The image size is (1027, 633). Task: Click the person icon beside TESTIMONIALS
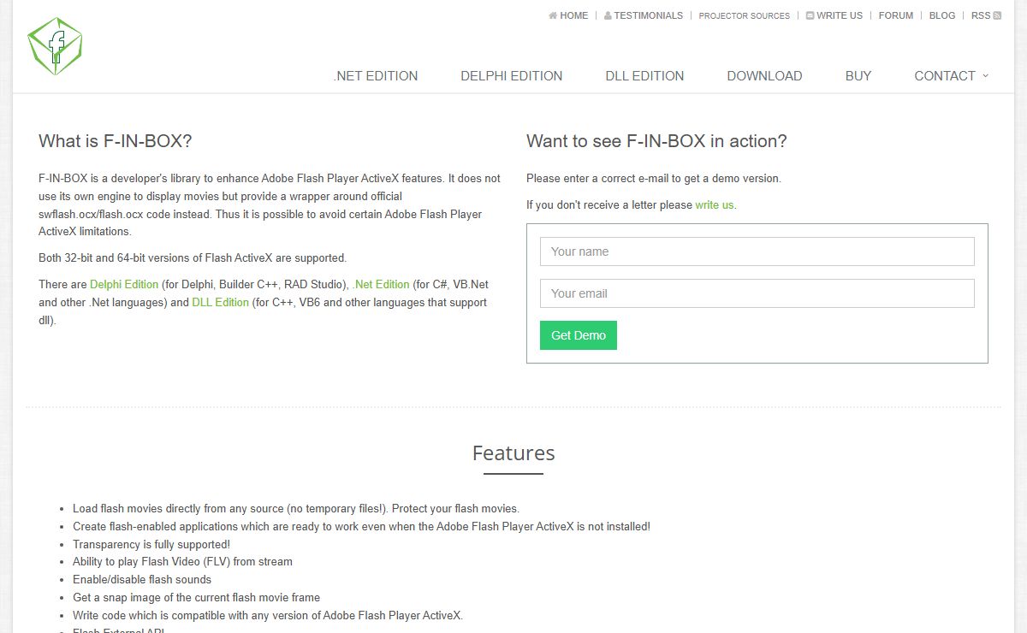click(x=608, y=15)
